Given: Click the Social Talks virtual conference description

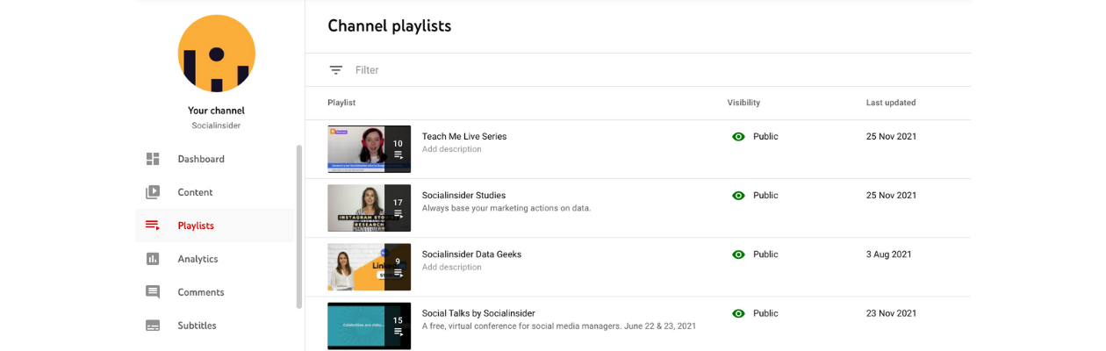Looking at the screenshot, I should click(x=559, y=326).
